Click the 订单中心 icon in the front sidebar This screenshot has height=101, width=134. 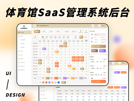19,62
